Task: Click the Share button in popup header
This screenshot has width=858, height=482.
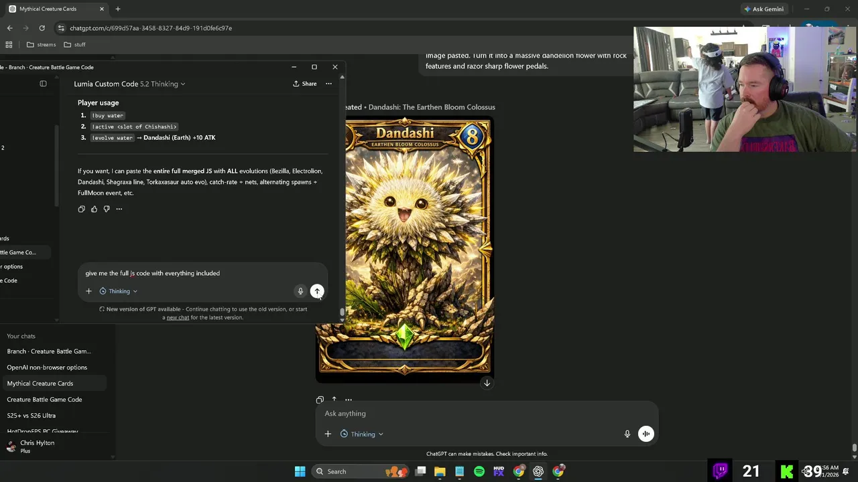Action: 305,84
